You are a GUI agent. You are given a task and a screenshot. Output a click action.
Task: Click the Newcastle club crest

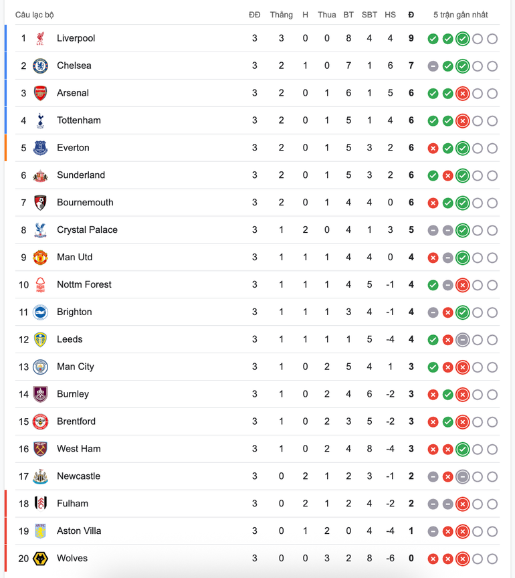pyautogui.click(x=40, y=476)
